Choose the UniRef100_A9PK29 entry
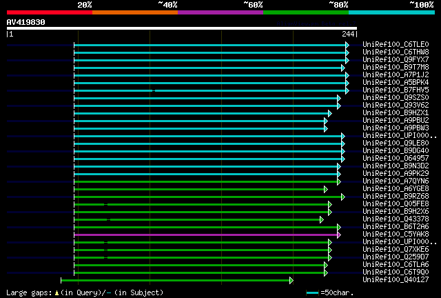 tap(396, 174)
